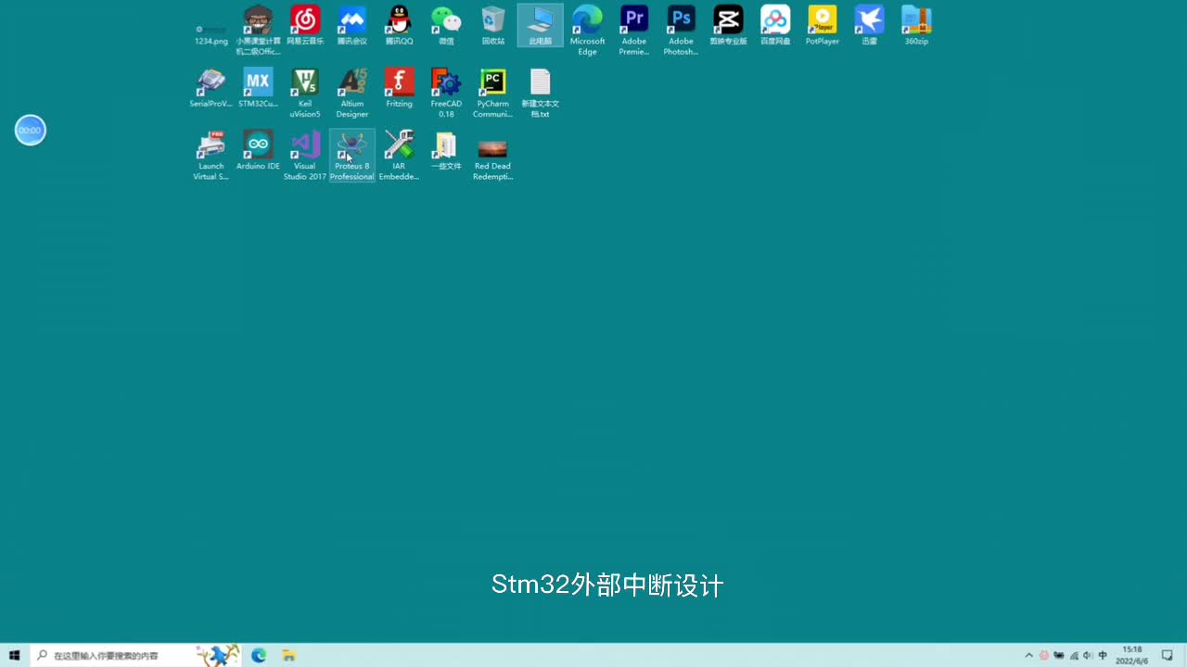Select the 回收站 recycle bin icon

493,26
